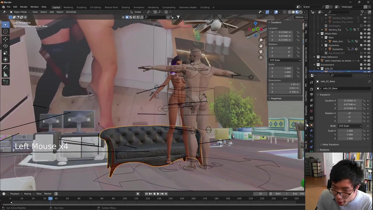373x210 pixels.
Task: Hide the Male_Arm object via eye icon
Action: [x=365, y=41]
